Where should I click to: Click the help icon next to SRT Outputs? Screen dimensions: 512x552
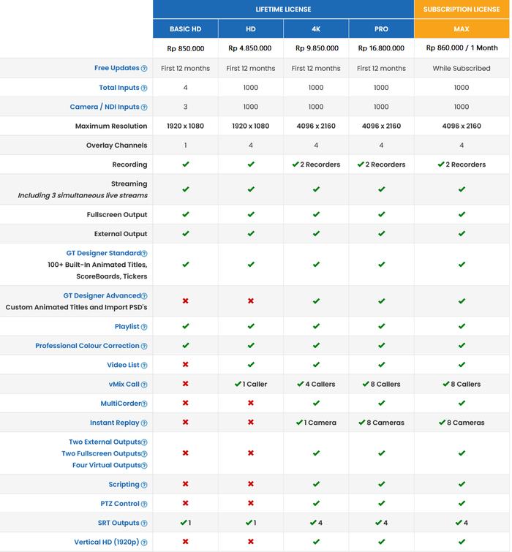(x=144, y=523)
